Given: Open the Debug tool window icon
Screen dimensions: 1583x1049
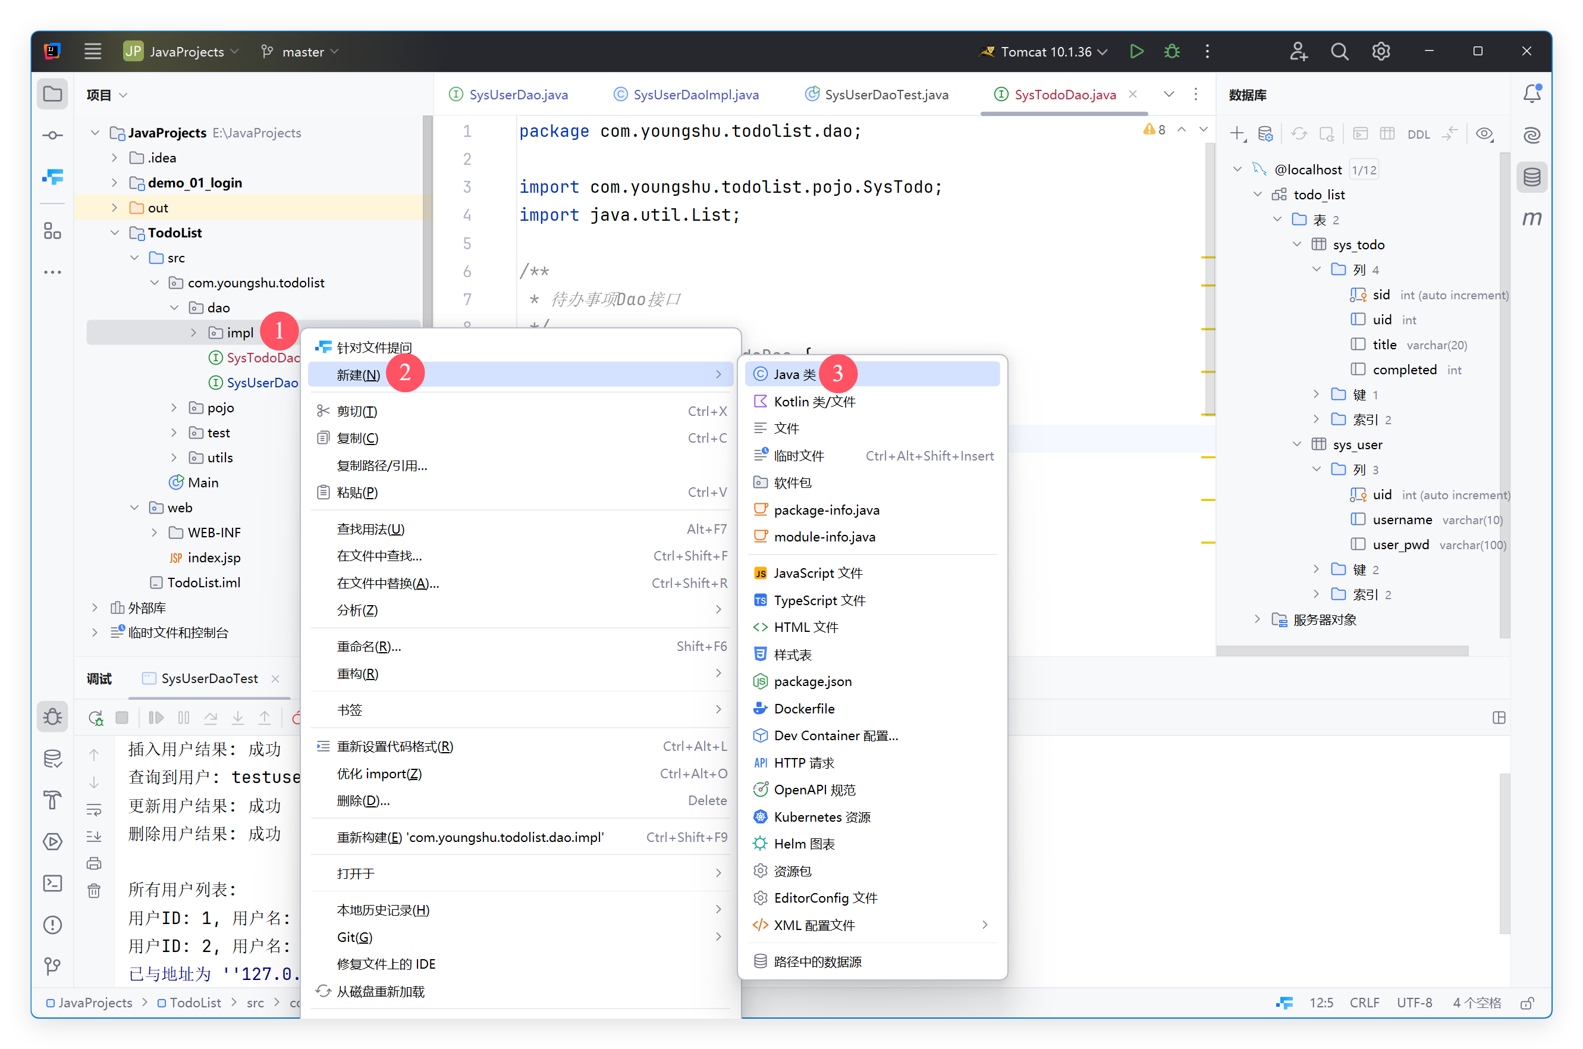Looking at the screenshot, I should click(x=52, y=717).
